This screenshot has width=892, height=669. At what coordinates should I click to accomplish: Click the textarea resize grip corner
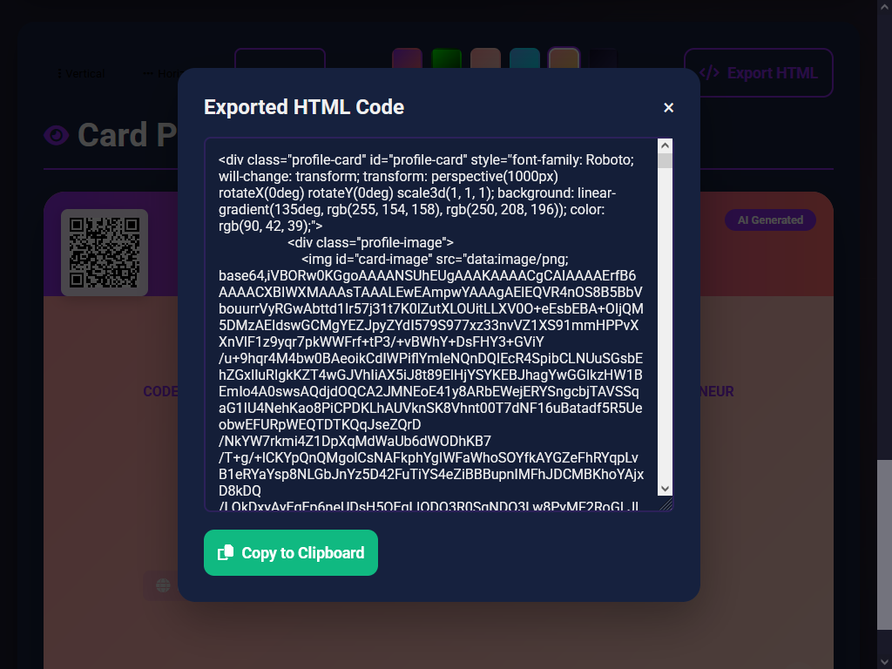666,503
